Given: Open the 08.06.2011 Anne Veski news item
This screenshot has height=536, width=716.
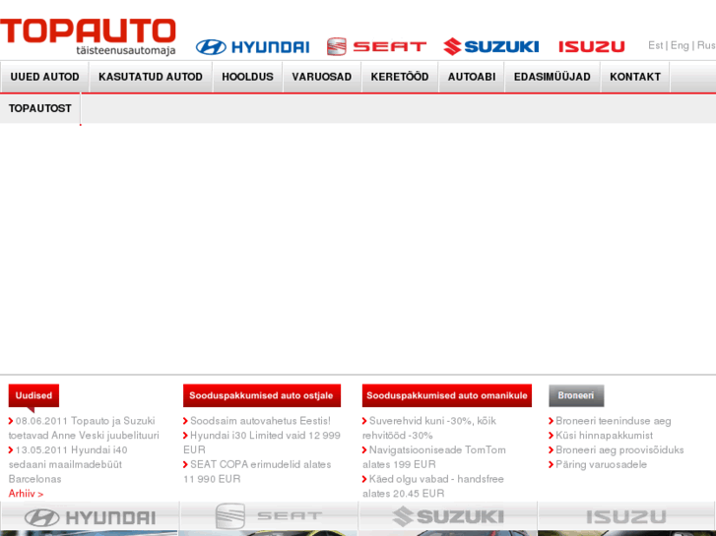Looking at the screenshot, I should [84, 428].
